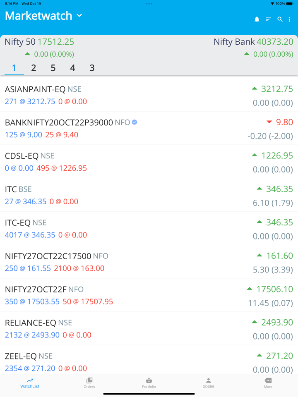The width and height of the screenshot is (298, 397).
Task: Select the ASIANPAINT-EQ row
Action: (149, 95)
